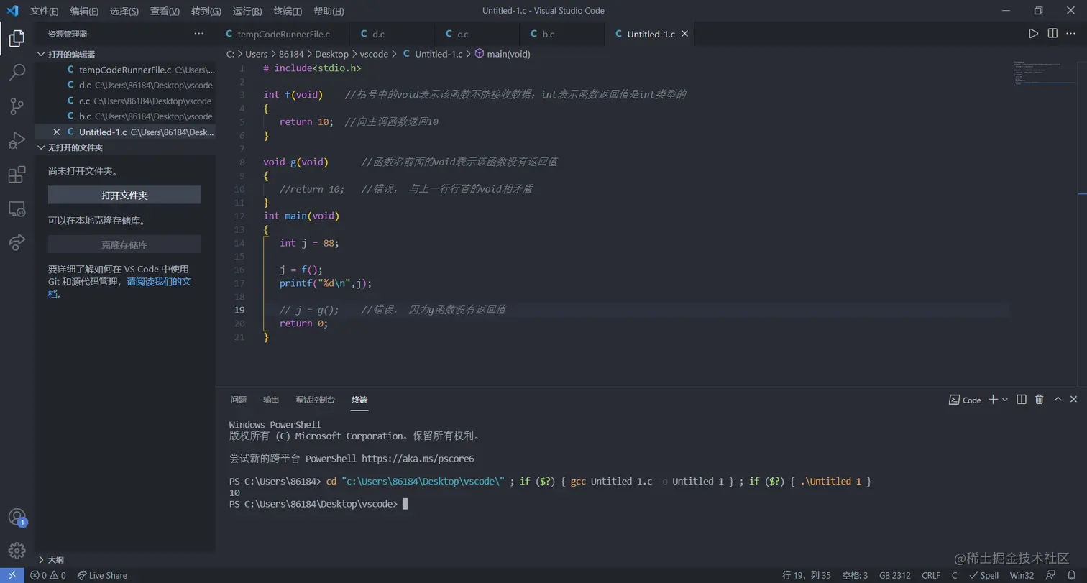Click the vscode breadcrumb folder
1087x583 pixels.
[x=374, y=54]
